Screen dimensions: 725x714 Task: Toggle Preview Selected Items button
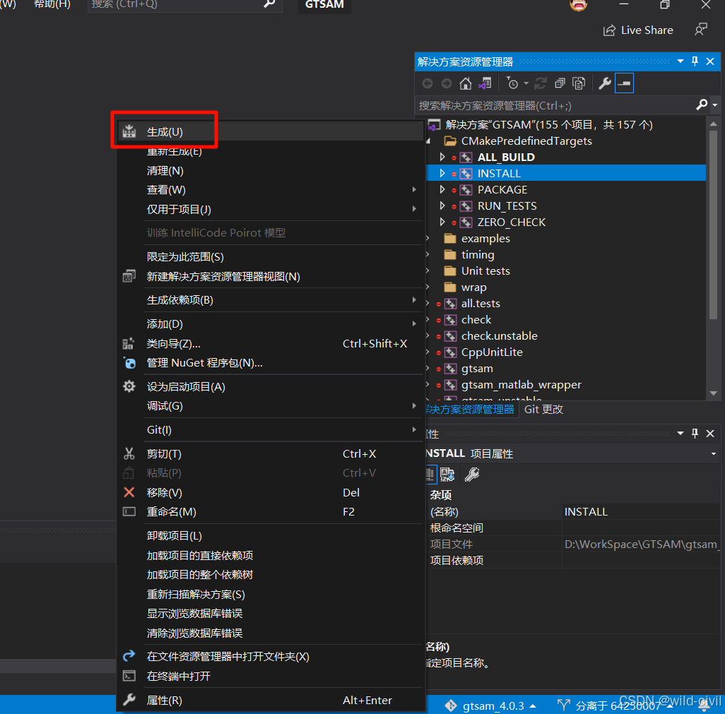624,83
